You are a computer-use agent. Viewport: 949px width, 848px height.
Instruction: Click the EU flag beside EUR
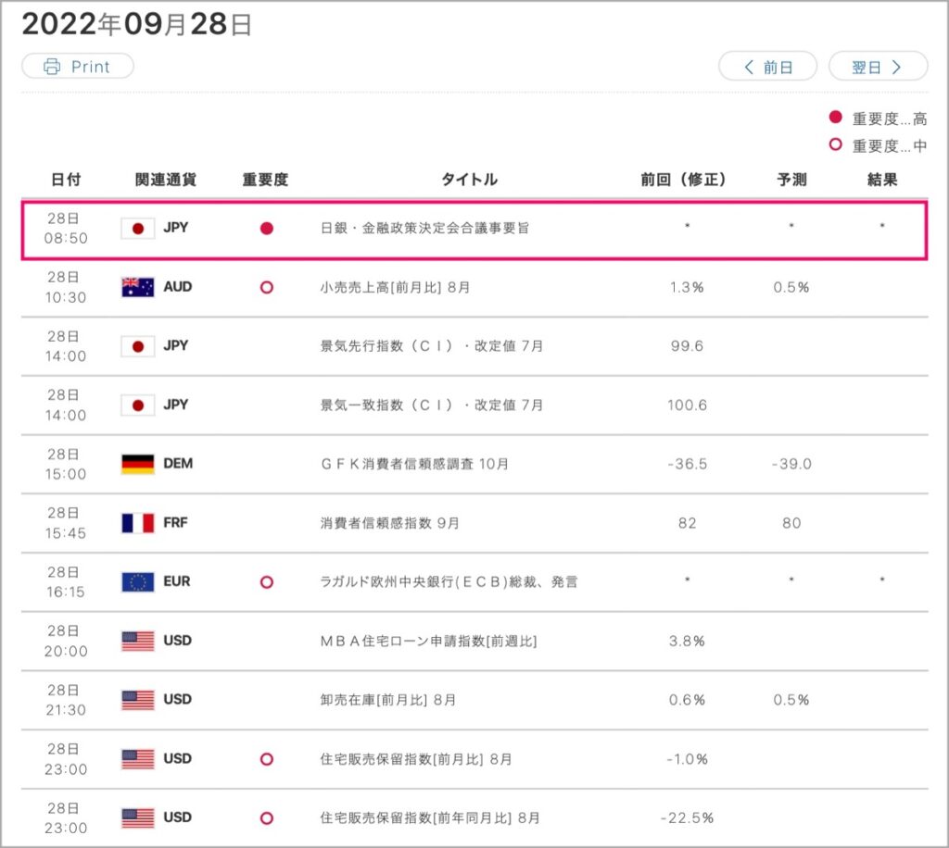138,582
